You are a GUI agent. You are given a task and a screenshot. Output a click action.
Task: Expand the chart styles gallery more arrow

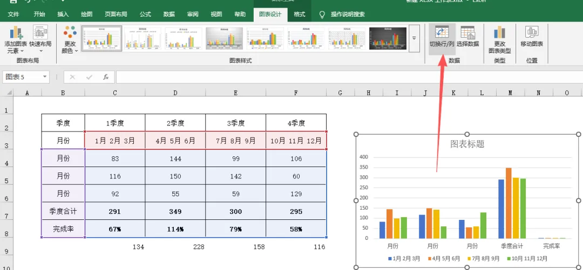coord(414,38)
